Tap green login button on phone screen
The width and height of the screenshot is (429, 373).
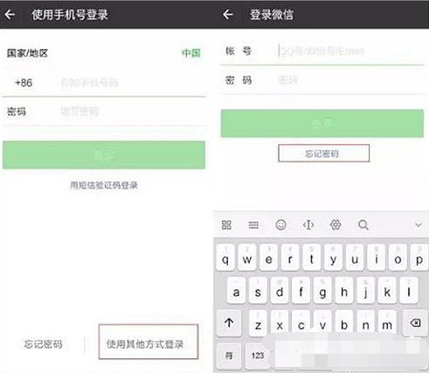[104, 155]
